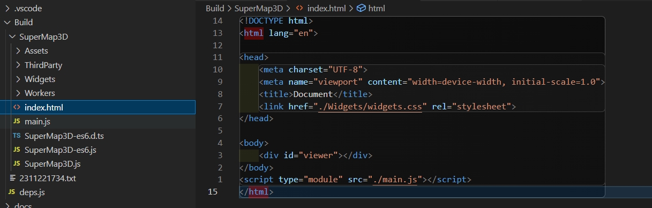The height and width of the screenshot is (208, 652).
Task: Select index.html in the breadcrumb path
Action: (327, 8)
